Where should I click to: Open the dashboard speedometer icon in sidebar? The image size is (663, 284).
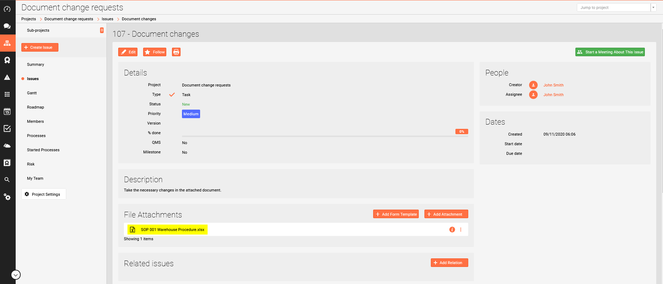click(7, 9)
